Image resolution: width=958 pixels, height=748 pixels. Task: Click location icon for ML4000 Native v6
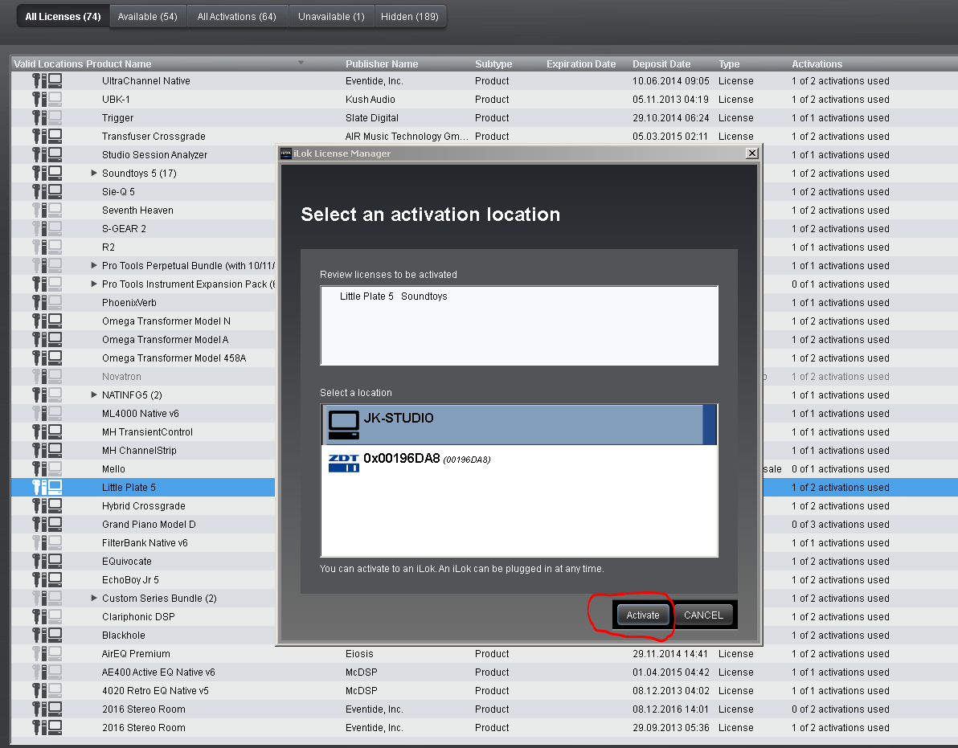(x=47, y=414)
